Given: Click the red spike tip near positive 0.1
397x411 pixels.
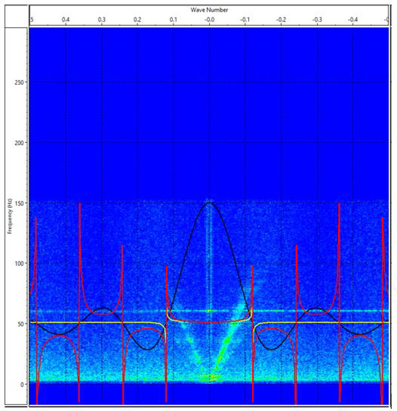Looking at the screenshot, I should point(167,267).
